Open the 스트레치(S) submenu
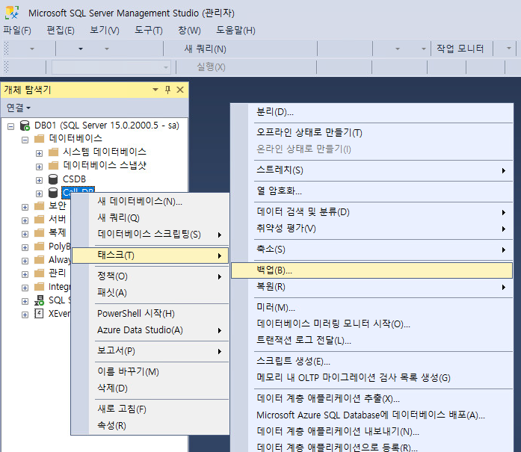 coord(372,170)
